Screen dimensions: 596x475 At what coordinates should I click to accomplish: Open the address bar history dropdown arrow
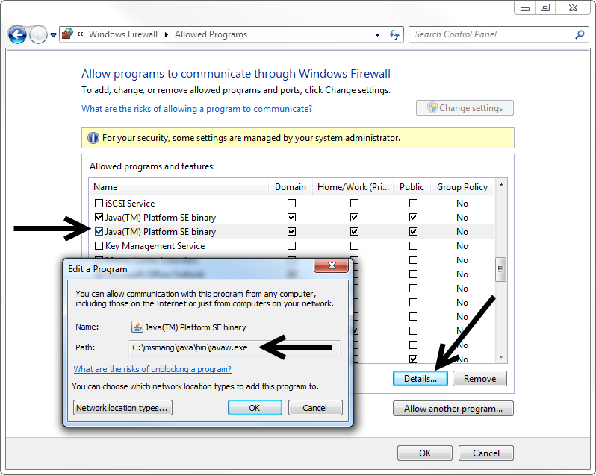(x=377, y=34)
